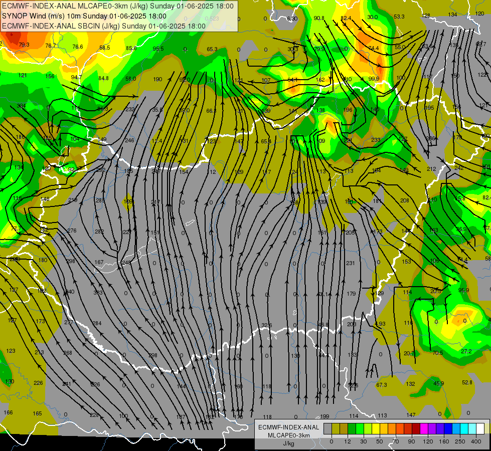Click the dark green legend swatch

coord(352,428)
